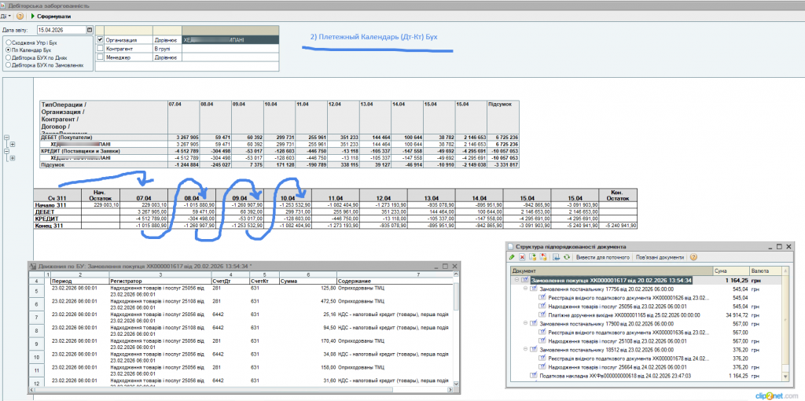The width and height of the screenshot is (805, 401).
Task: Open the Дії dropdown menu
Action: click(6, 16)
